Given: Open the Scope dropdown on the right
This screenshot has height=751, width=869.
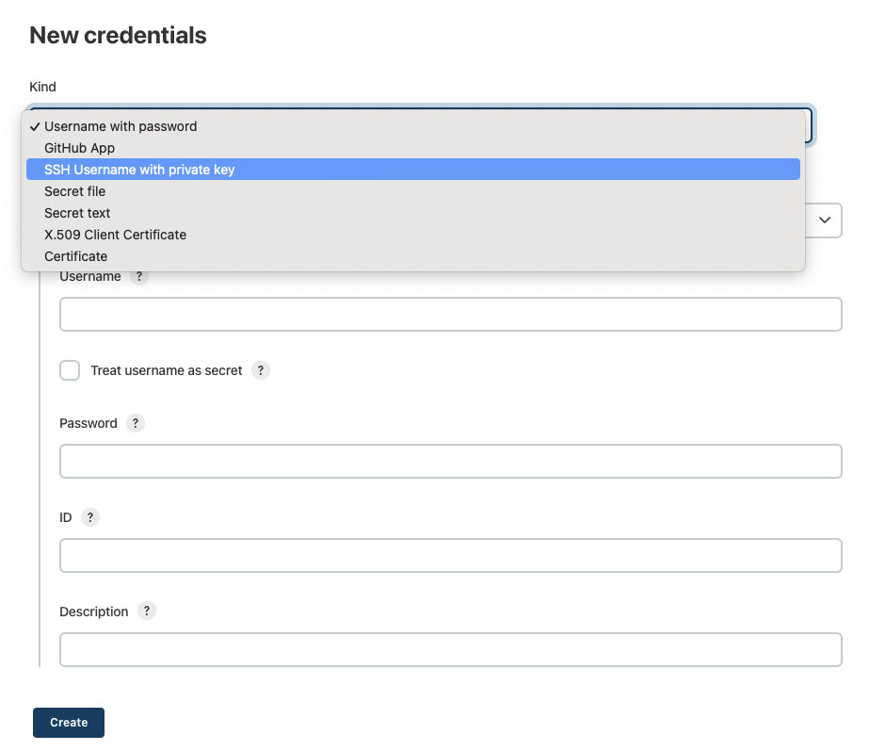Looking at the screenshot, I should [824, 220].
